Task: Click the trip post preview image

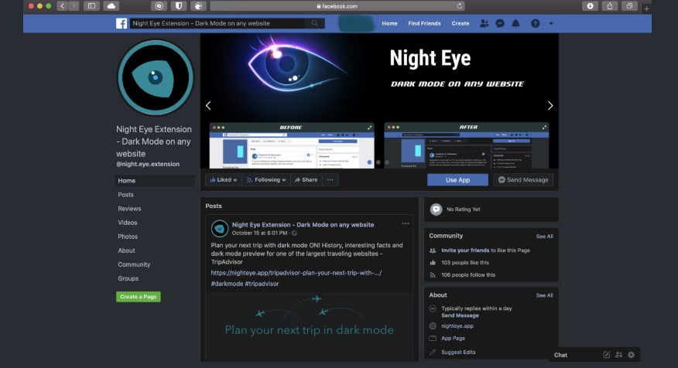Action: click(309, 326)
